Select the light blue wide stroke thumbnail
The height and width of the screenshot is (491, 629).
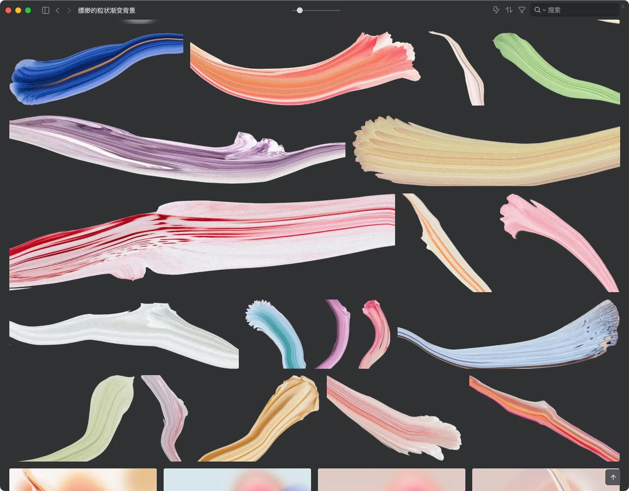pos(509,334)
